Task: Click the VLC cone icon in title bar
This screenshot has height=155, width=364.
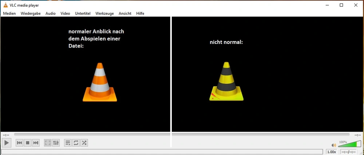Action: pos(5,5)
